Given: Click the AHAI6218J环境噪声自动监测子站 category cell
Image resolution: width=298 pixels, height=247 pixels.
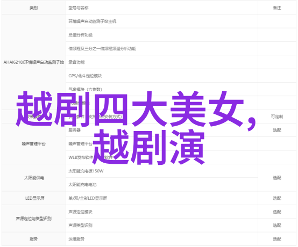Looking at the screenshot, I should (34, 62).
